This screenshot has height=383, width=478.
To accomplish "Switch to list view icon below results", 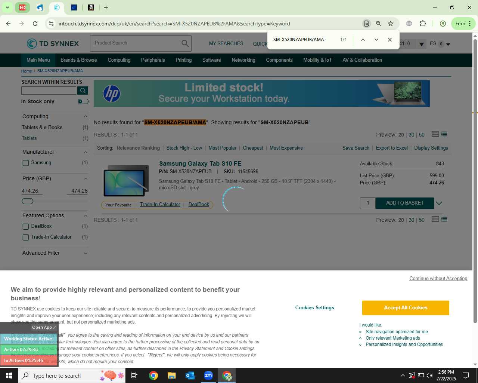I will point(444,219).
